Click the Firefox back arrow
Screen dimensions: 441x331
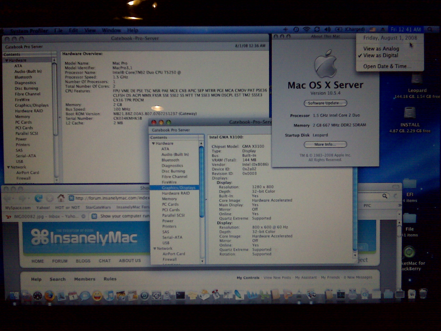(x=8, y=198)
